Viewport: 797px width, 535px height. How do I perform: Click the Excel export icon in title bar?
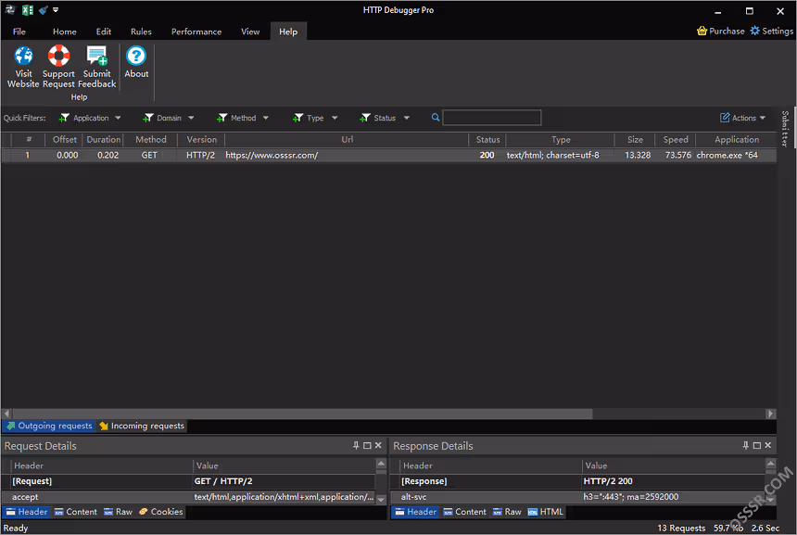(28, 9)
